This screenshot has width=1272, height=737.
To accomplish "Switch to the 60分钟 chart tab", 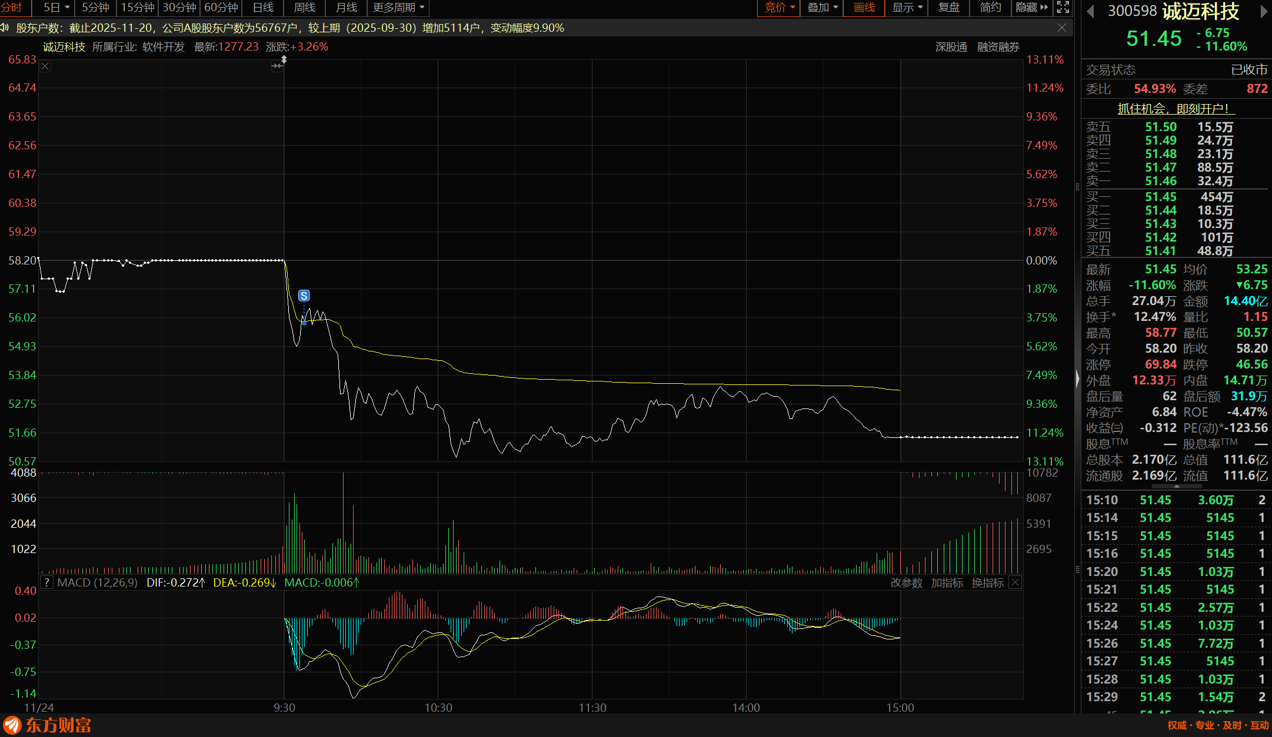I will pyautogui.click(x=221, y=8).
